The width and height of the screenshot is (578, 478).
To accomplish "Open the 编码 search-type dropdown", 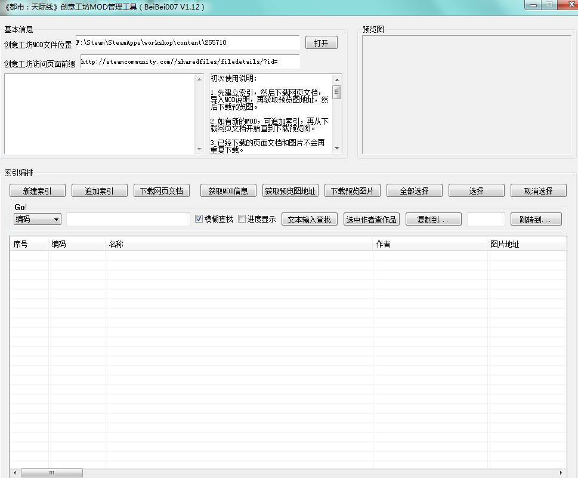I will (x=38, y=219).
